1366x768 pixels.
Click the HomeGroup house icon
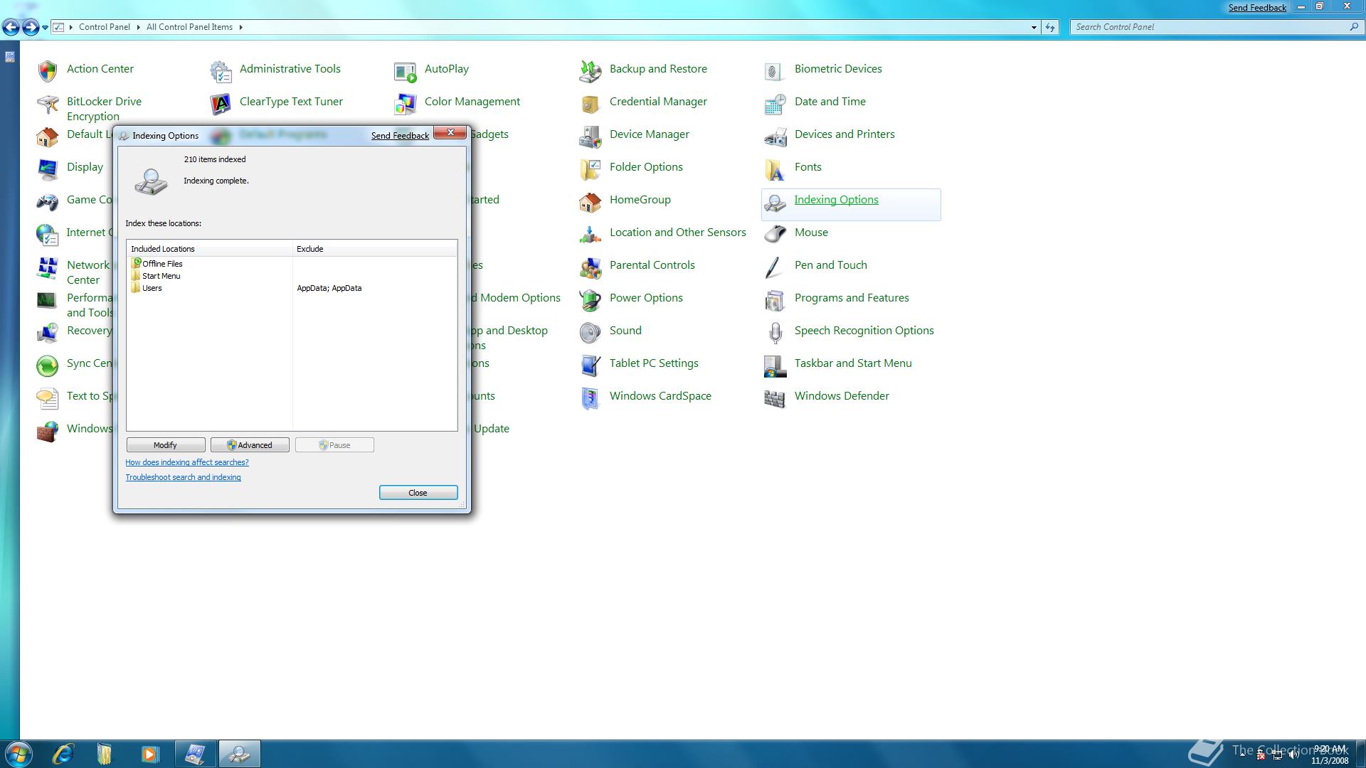coord(591,202)
